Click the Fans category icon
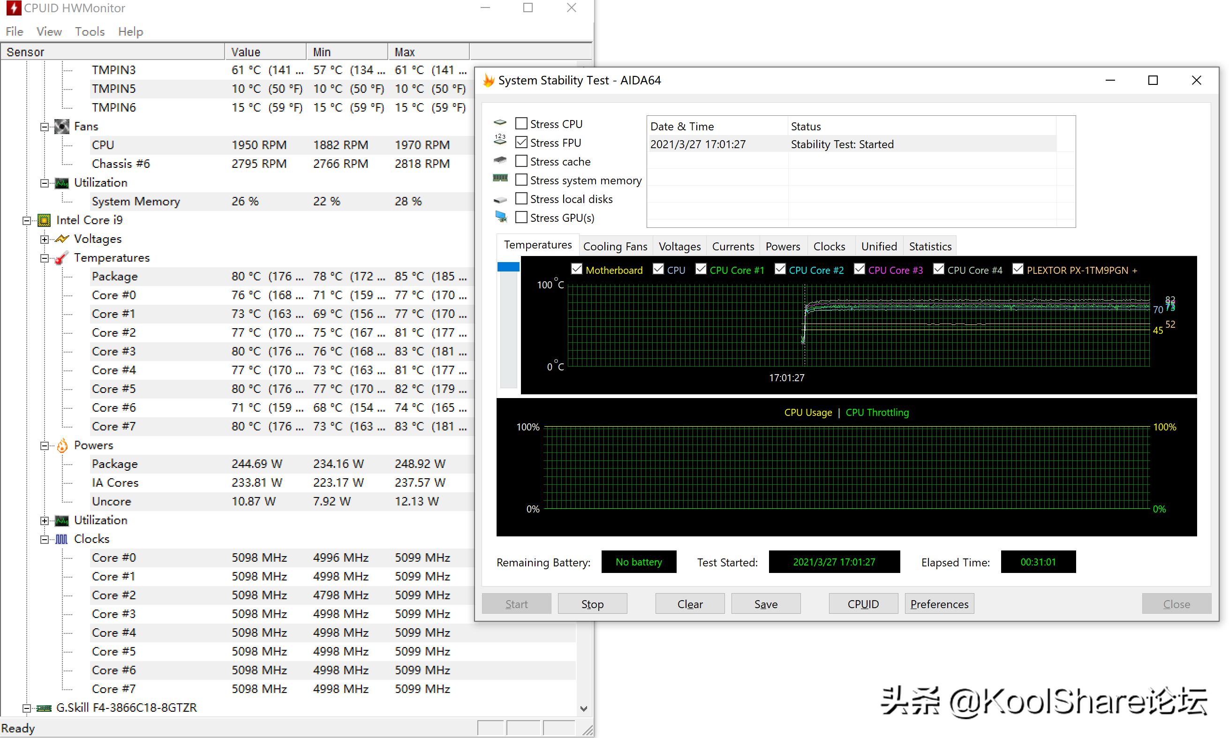The image size is (1229, 738). [x=62, y=126]
